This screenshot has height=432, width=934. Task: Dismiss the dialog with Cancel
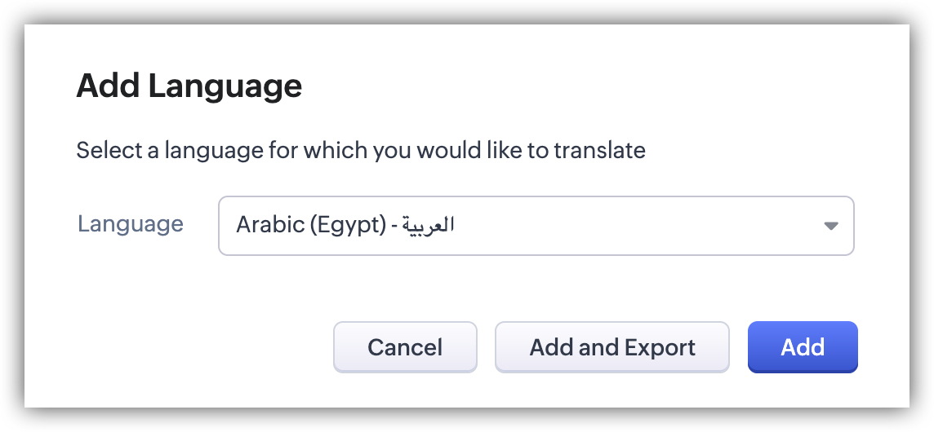pyautogui.click(x=405, y=347)
